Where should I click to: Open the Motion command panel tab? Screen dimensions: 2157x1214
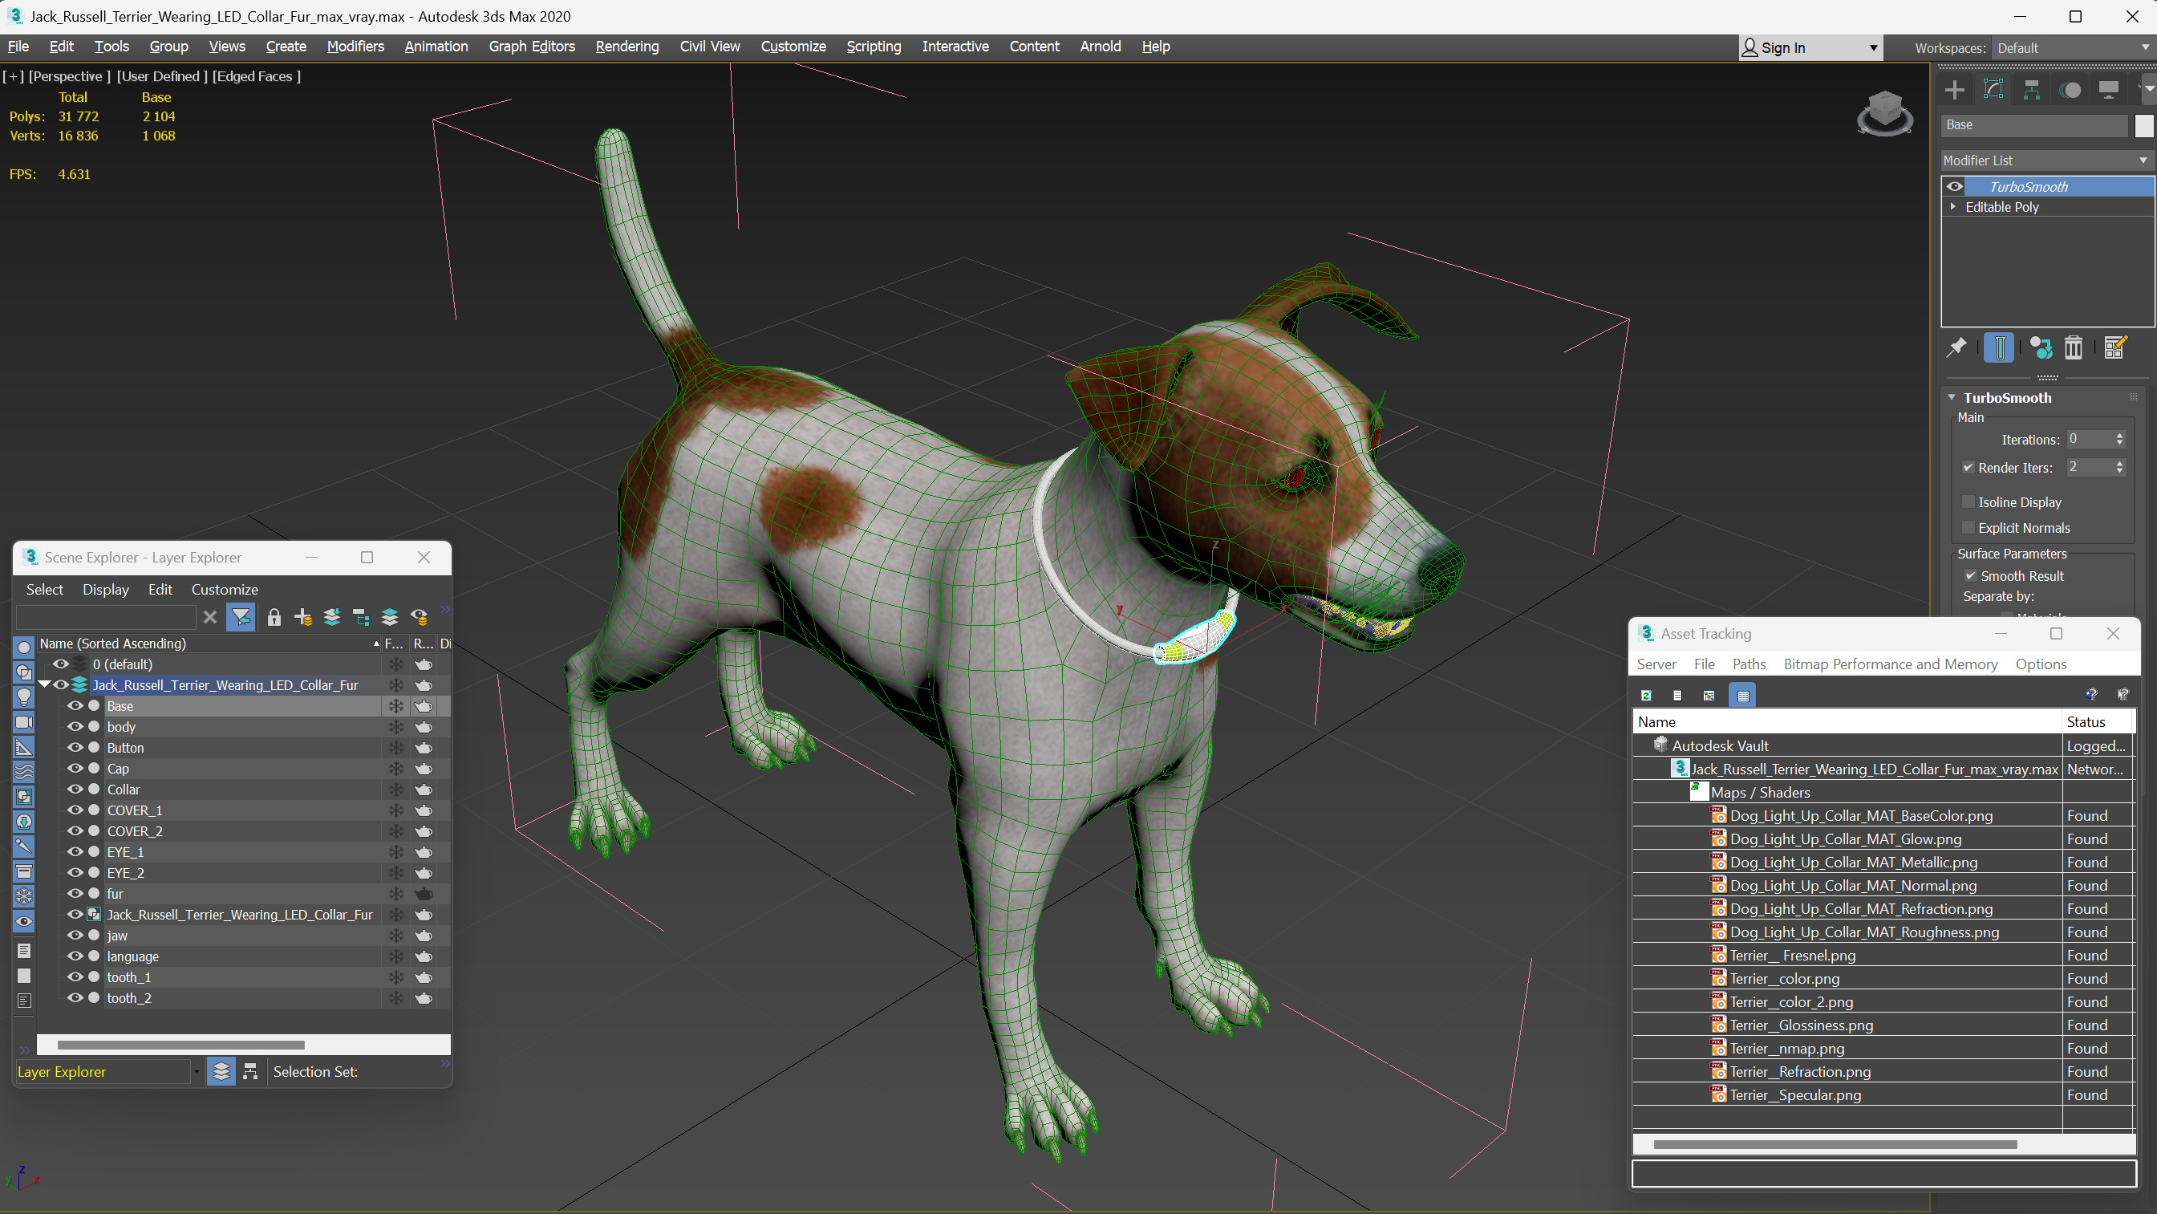2070,90
